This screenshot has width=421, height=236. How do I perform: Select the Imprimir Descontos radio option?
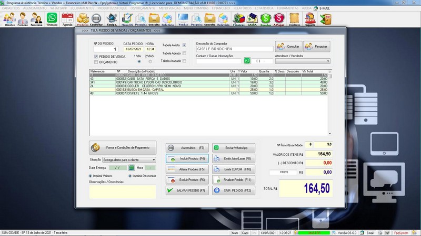point(131,176)
